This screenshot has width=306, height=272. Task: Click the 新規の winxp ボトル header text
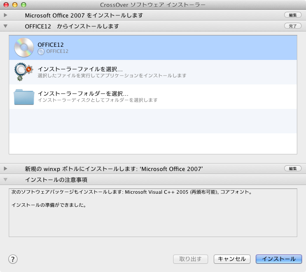[x=114, y=169]
